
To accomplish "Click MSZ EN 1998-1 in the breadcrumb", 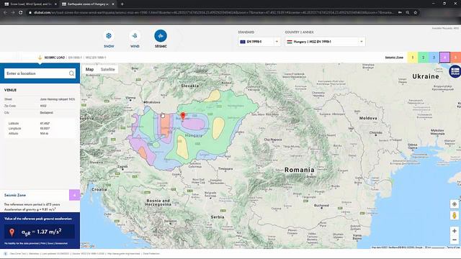I will [96, 58].
